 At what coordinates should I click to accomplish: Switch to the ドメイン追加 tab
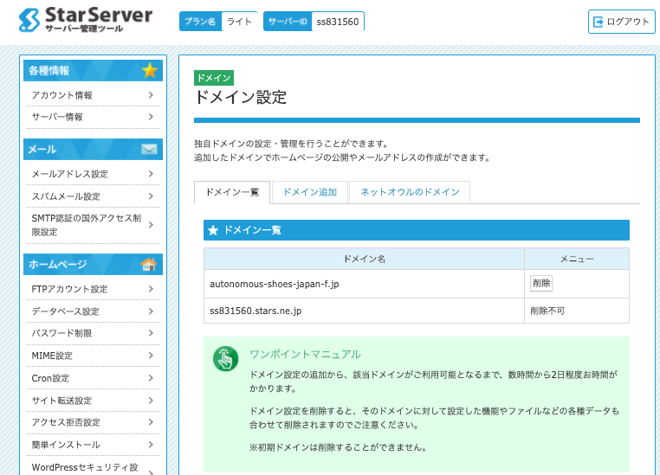point(309,192)
